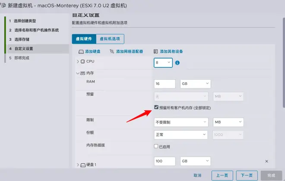
Task: Expand the 硬盘 1 section
Action: click(x=78, y=165)
